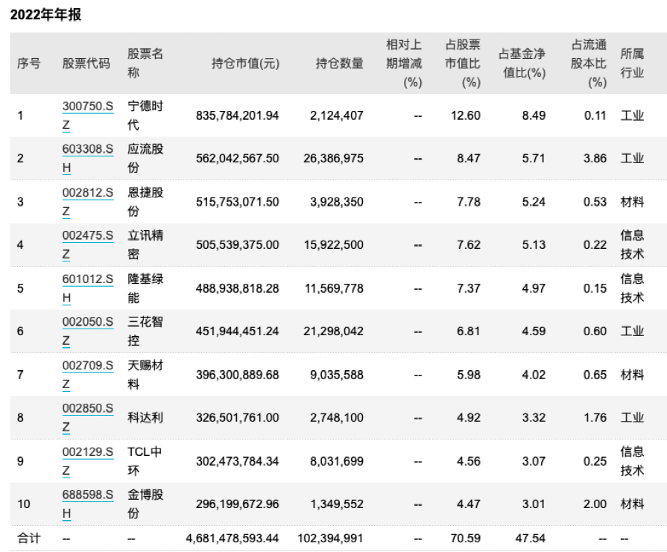Open stock code link 002475.SZ
The image size is (667, 552).
(x=88, y=244)
